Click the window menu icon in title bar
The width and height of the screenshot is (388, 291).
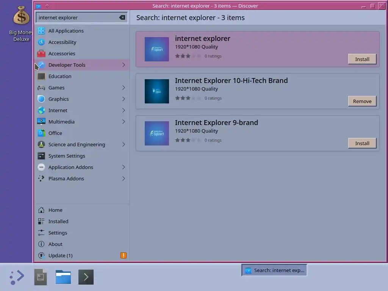pyautogui.click(x=38, y=6)
